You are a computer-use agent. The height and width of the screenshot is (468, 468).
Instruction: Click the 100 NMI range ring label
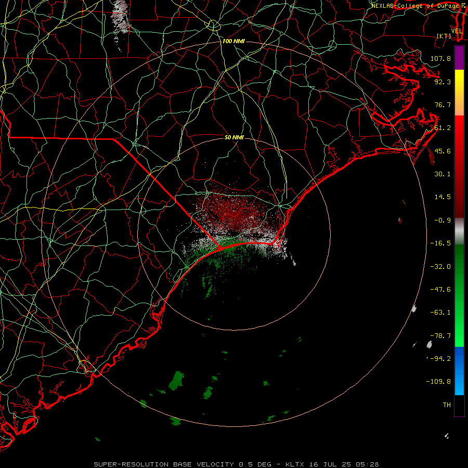(233, 41)
